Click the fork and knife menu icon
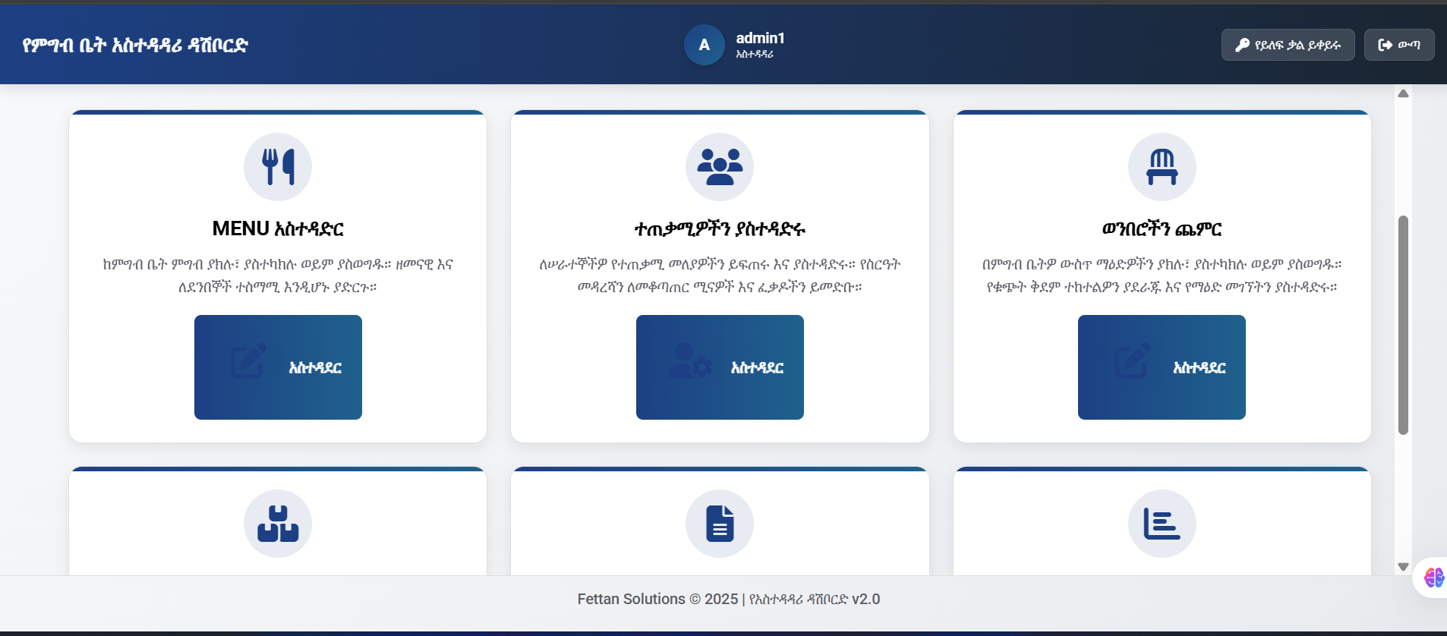1447x636 pixels. 278,167
